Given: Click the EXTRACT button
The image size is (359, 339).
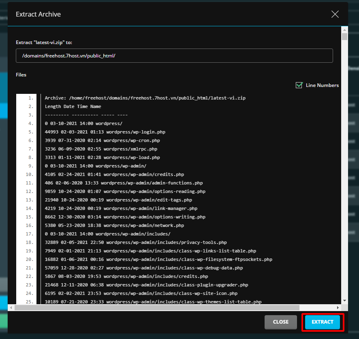Looking at the screenshot, I should pos(323,322).
